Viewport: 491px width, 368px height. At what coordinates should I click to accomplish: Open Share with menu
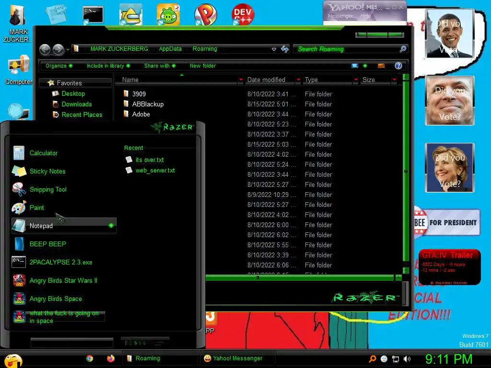coord(160,66)
